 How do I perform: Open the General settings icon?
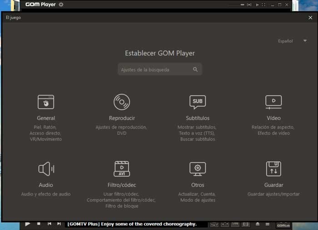[46, 102]
